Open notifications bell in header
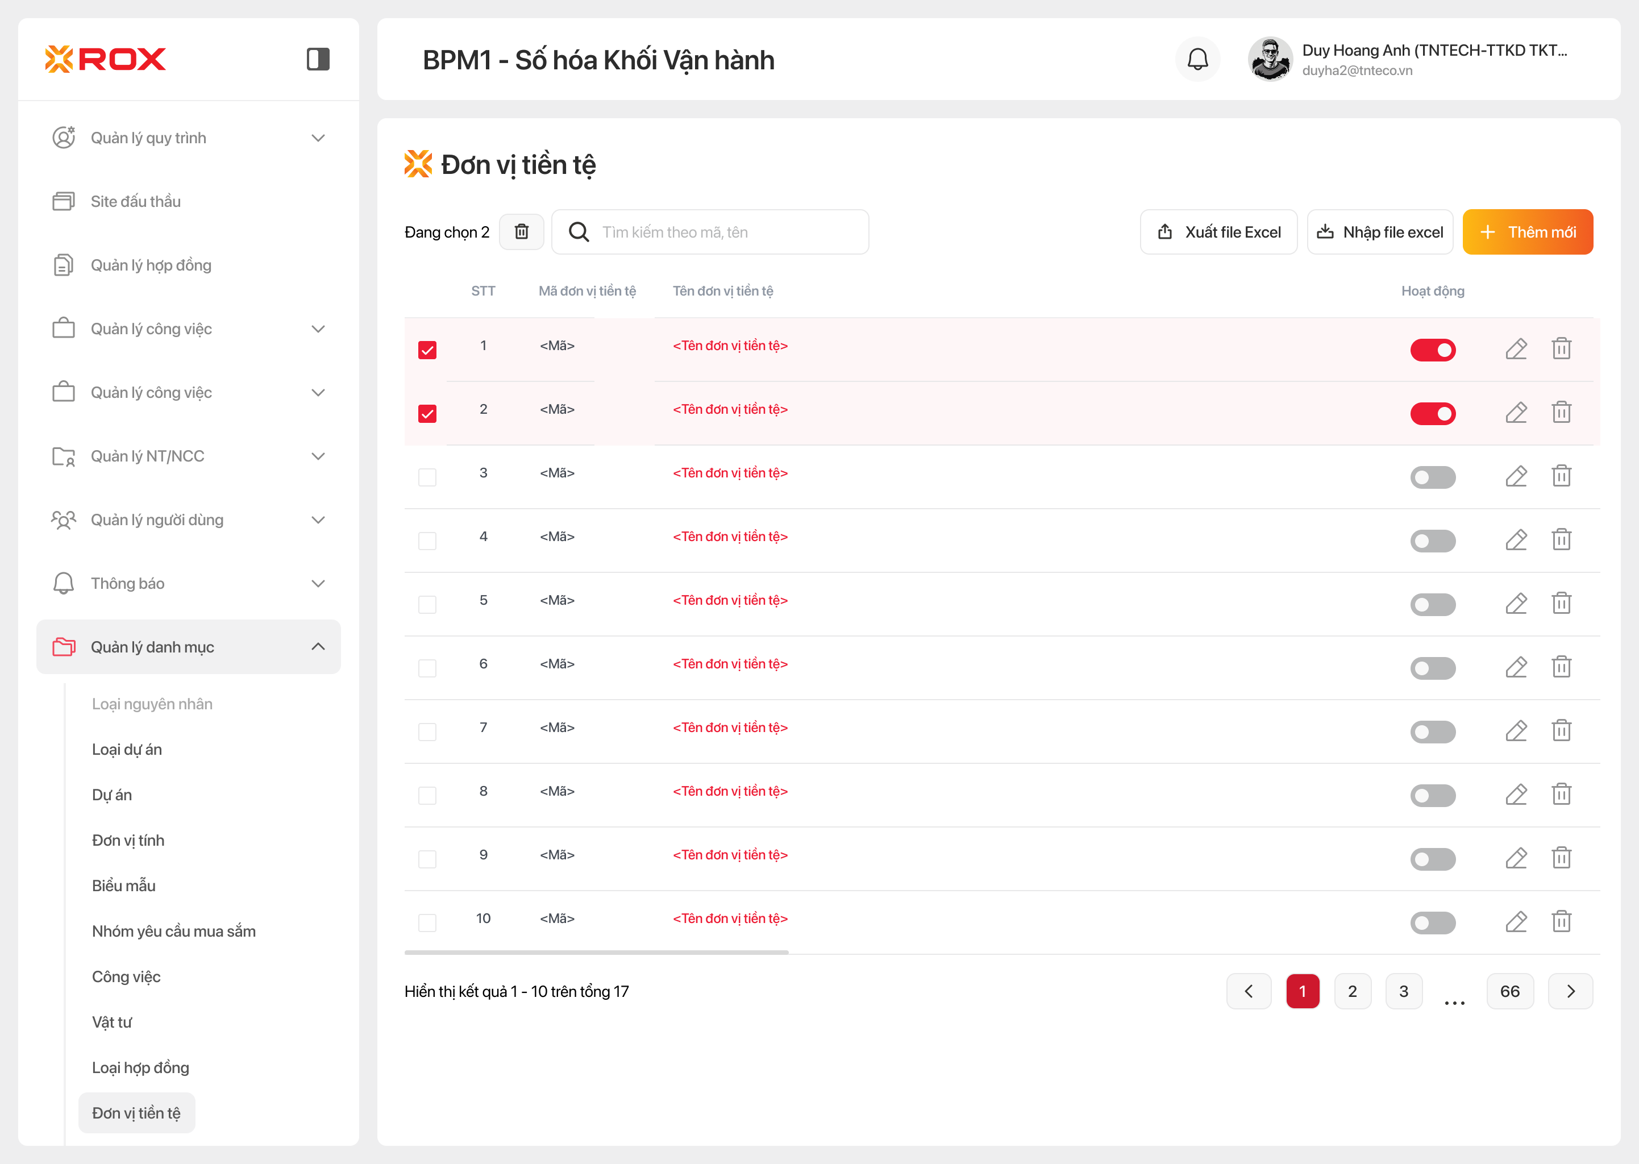This screenshot has width=1639, height=1164. click(1197, 60)
